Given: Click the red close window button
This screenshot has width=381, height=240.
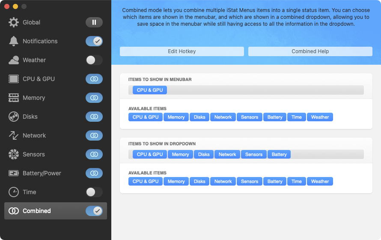Looking at the screenshot, I should pos(7,6).
